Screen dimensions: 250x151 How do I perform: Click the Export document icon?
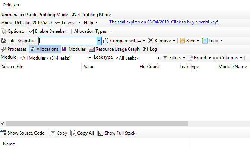pyautogui.click(x=190, y=58)
